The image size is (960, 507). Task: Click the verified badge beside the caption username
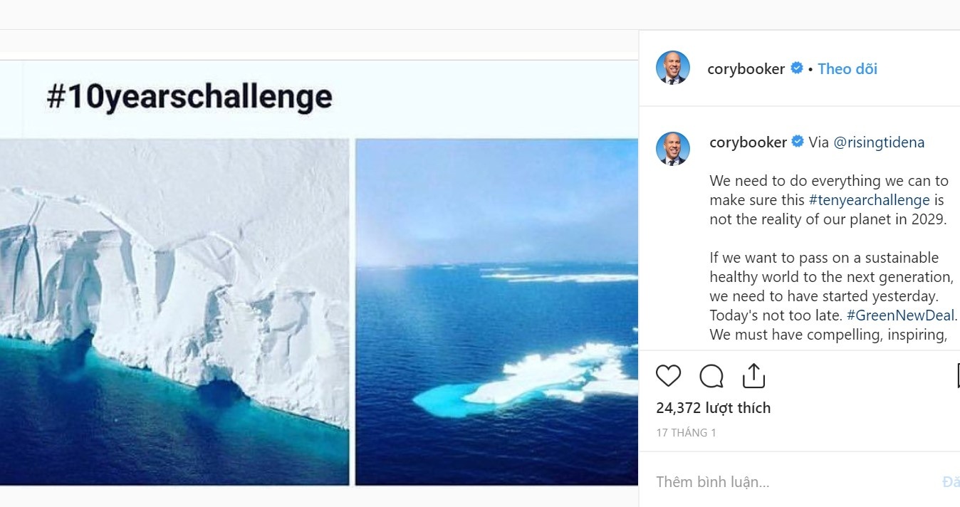pyautogui.click(x=798, y=142)
